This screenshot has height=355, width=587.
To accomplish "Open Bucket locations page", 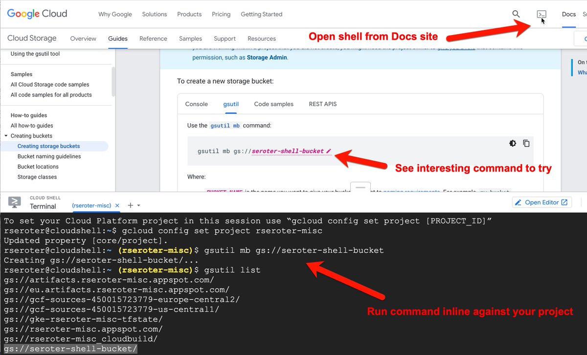I will [x=38, y=167].
